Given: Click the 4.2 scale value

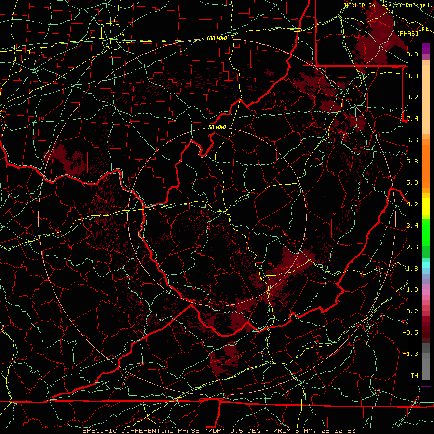Looking at the screenshot, I should 412,204.
